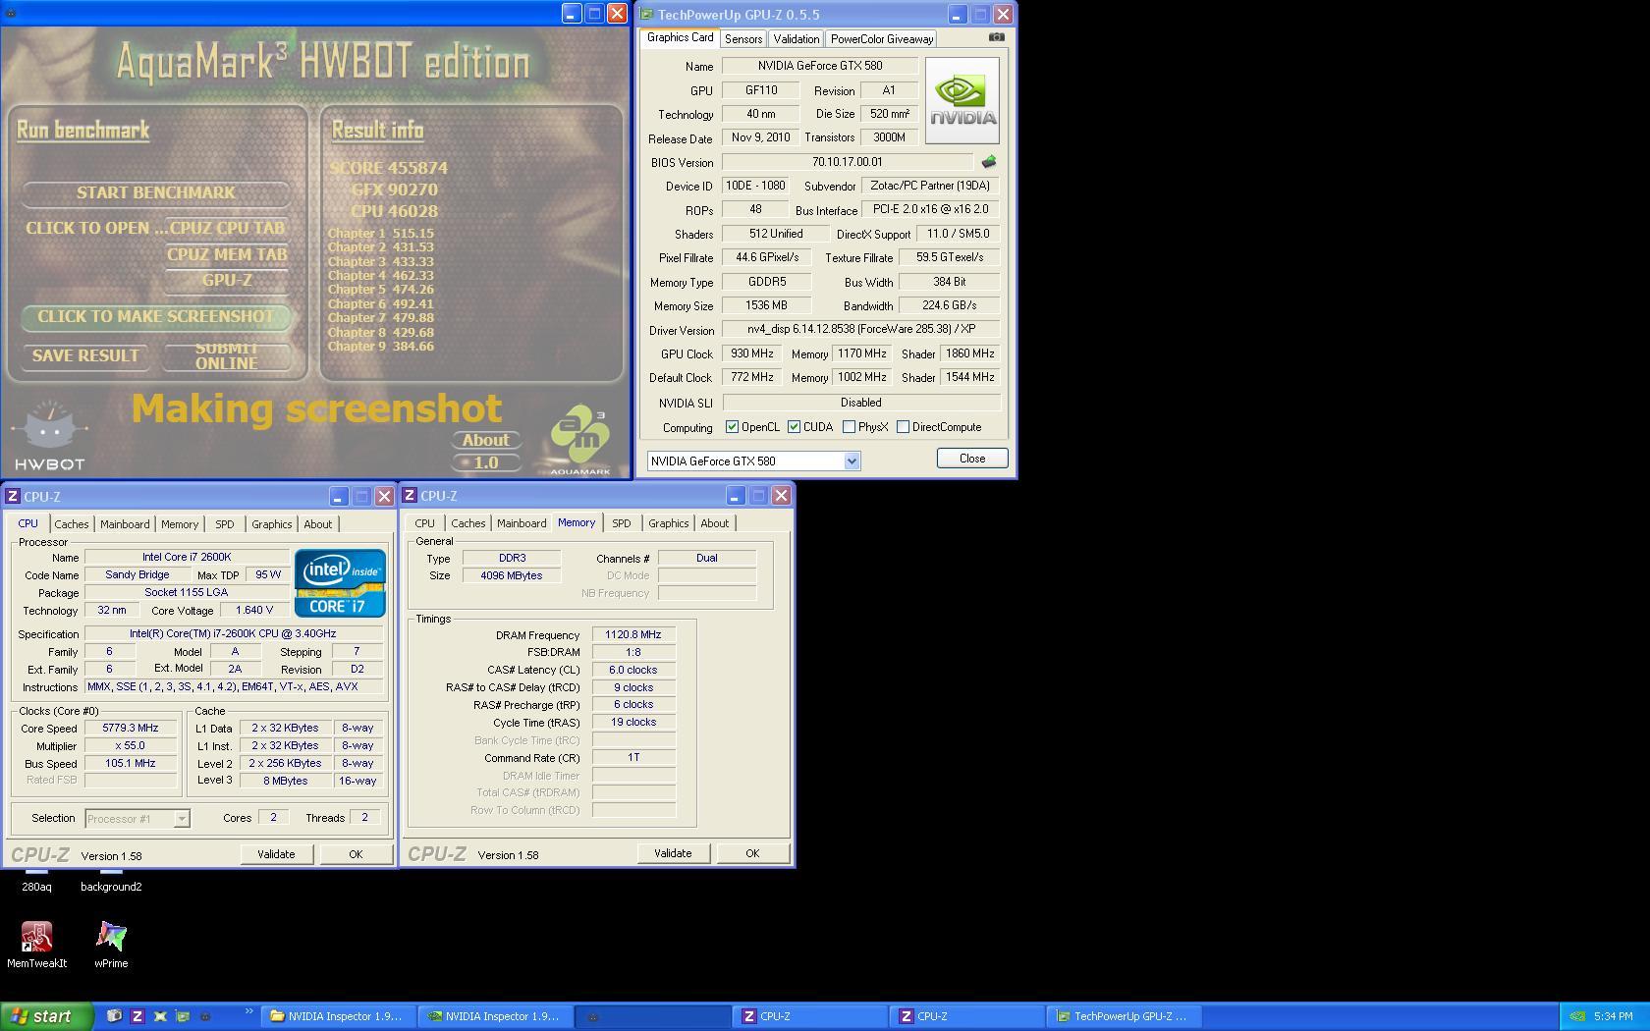Toggle the PhysX checkbox
Viewport: 1650px width, 1031px height.
coord(849,427)
